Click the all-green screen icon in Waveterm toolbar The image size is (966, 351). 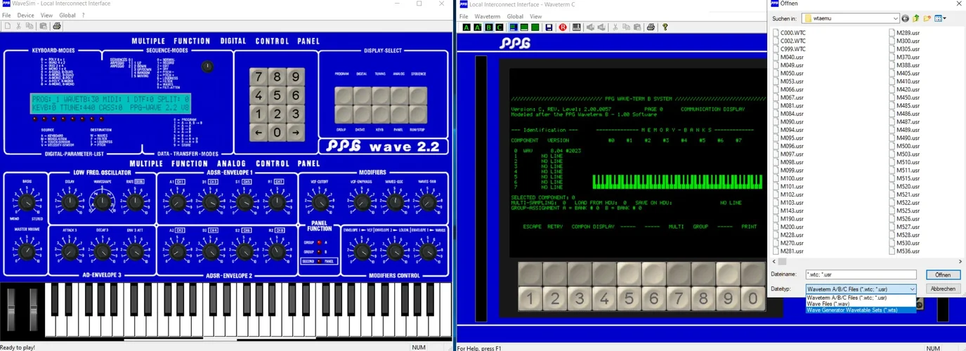536,27
